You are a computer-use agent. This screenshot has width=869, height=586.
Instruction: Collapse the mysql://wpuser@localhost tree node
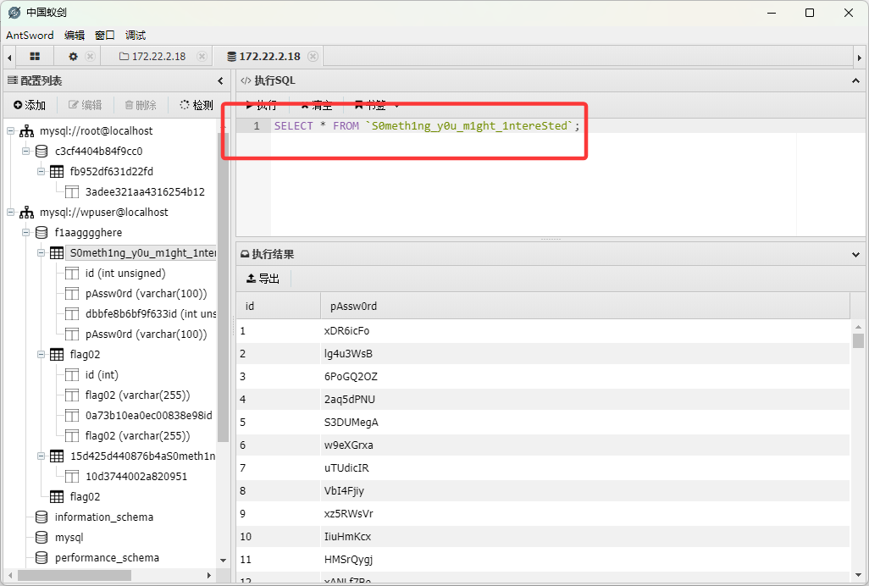(x=11, y=213)
